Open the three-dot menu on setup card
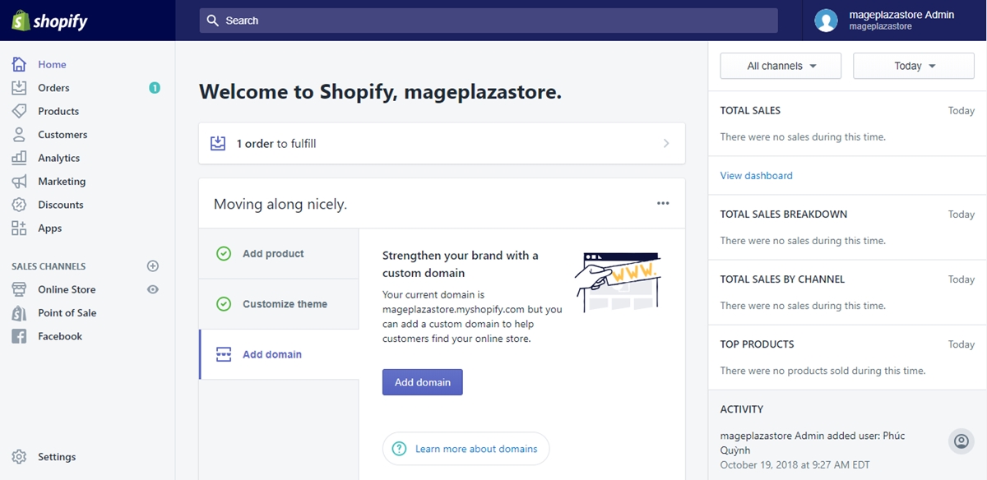Image resolution: width=987 pixels, height=480 pixels. [x=663, y=204]
